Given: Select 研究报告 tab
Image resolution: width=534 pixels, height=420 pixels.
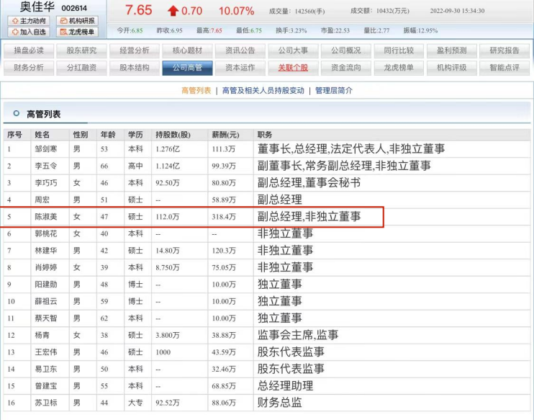Looking at the screenshot, I should 504,50.
